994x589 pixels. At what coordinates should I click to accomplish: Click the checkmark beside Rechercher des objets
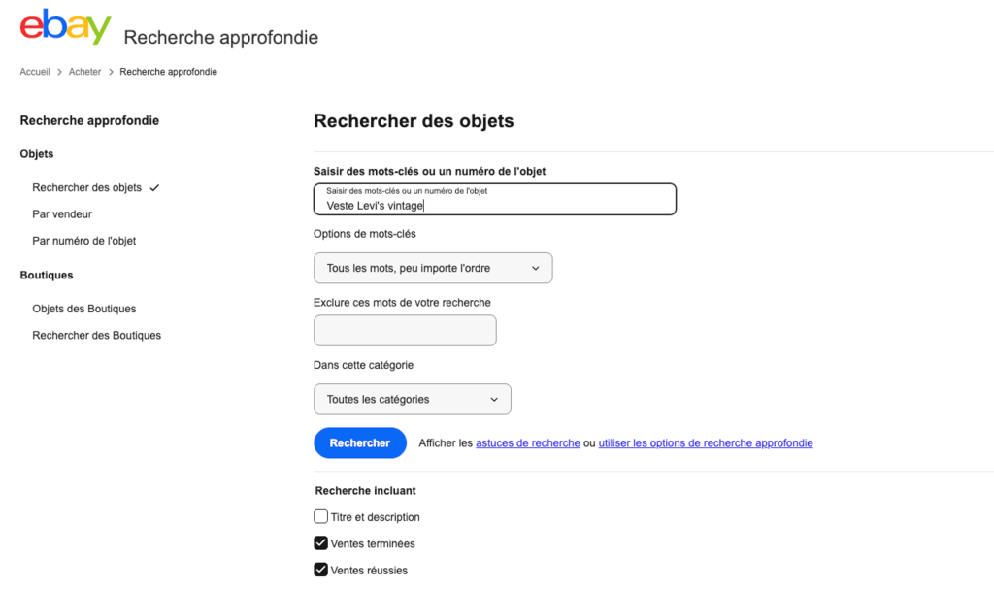coord(154,187)
